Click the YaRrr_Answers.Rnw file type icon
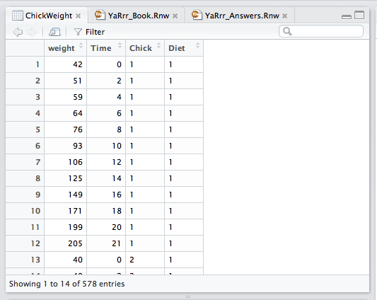Screen dimensions: 377x300 [x=197, y=15]
